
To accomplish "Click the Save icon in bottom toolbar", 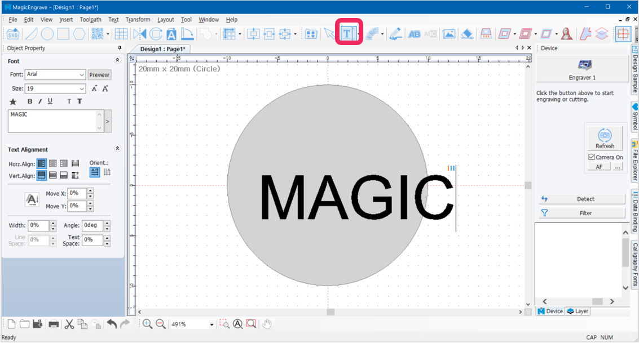I will [37, 324].
